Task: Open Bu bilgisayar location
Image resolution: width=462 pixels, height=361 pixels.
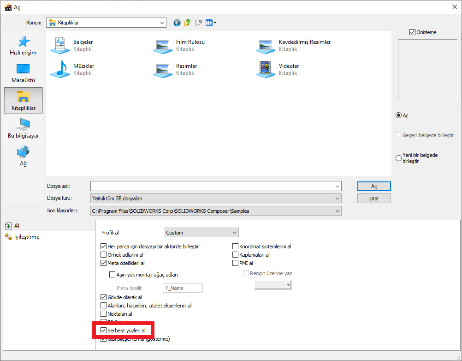Action: click(x=23, y=128)
